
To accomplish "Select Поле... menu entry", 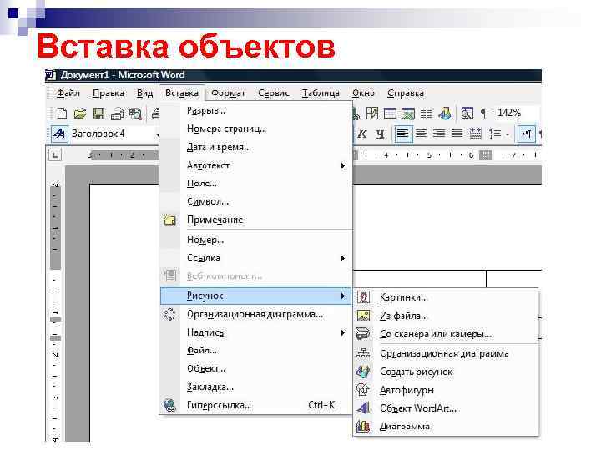I will pos(255,183).
